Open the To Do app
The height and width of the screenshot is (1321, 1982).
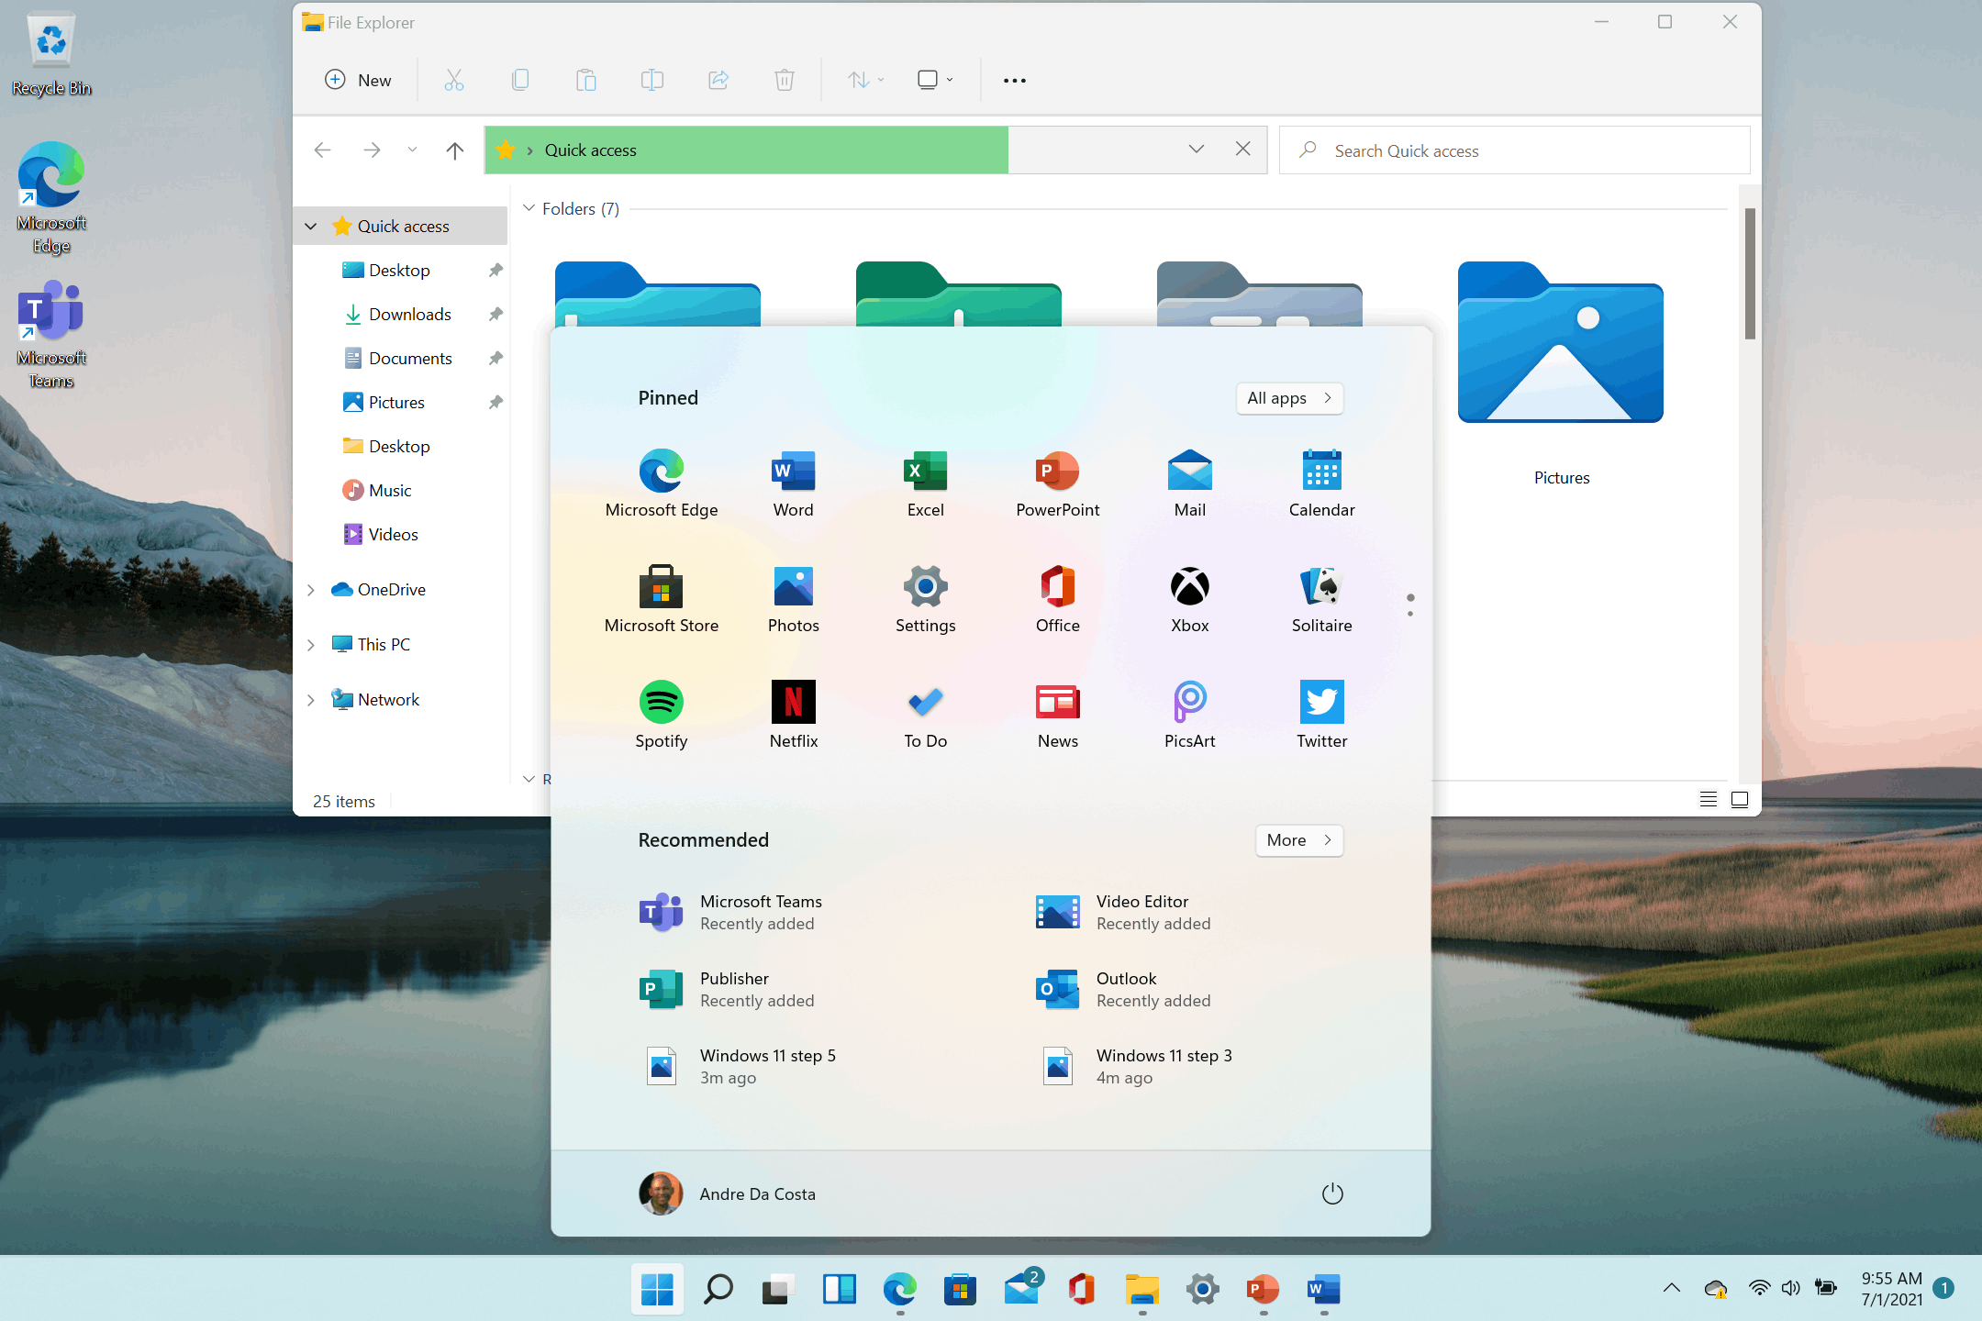pyautogui.click(x=926, y=715)
